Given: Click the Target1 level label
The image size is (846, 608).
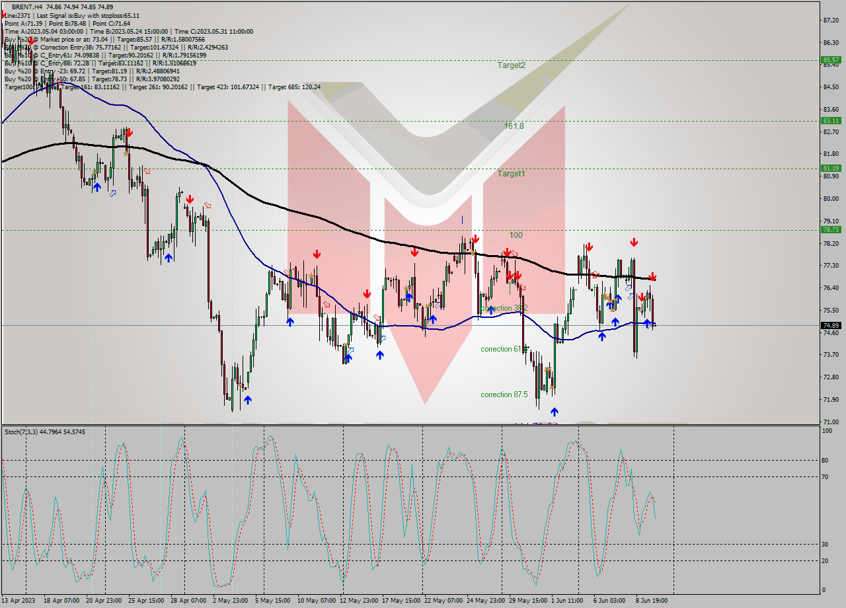Looking at the screenshot, I should point(512,173).
